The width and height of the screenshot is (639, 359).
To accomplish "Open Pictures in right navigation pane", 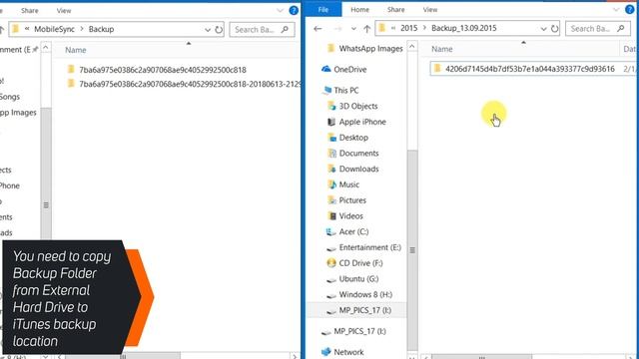I will [352, 200].
